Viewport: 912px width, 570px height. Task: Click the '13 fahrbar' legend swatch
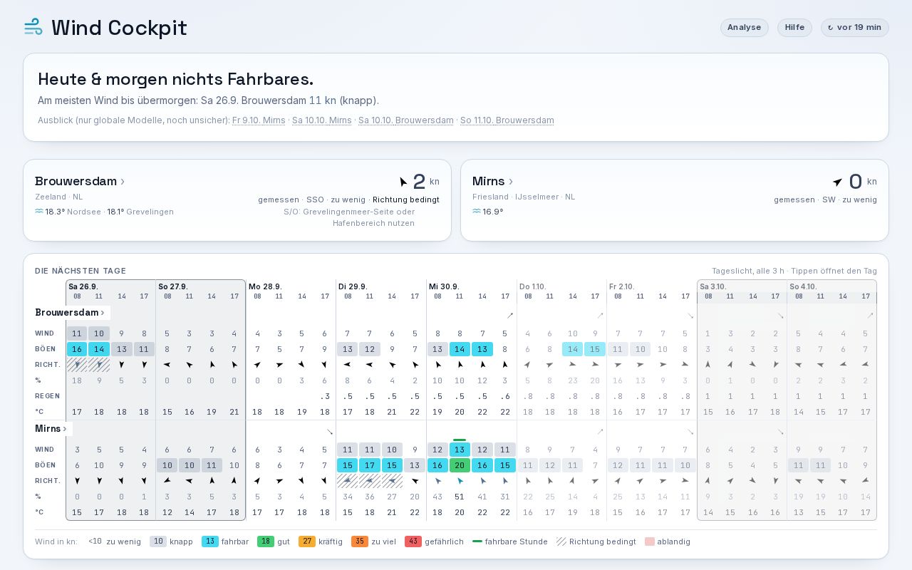pos(210,541)
